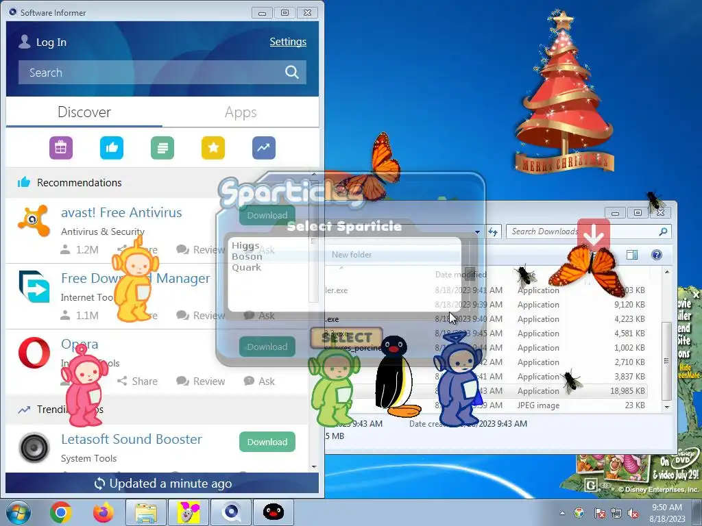Click the Letasoft Sound Booster speaker icon
The width and height of the screenshot is (702, 526).
coord(34,447)
